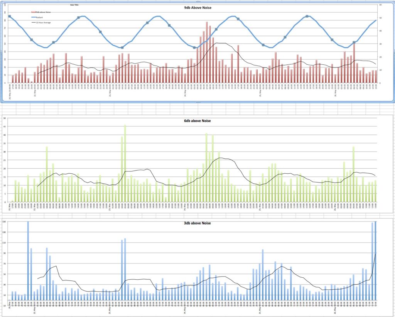The image size is (395, 317).
Task: Click the bottom-center resize handle of top chart
Action: click(197, 102)
